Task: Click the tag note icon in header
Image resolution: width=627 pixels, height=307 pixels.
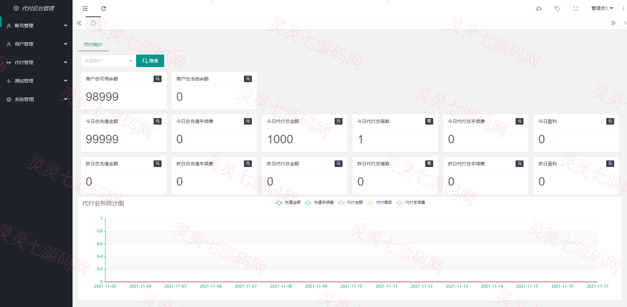Action: pyautogui.click(x=557, y=9)
